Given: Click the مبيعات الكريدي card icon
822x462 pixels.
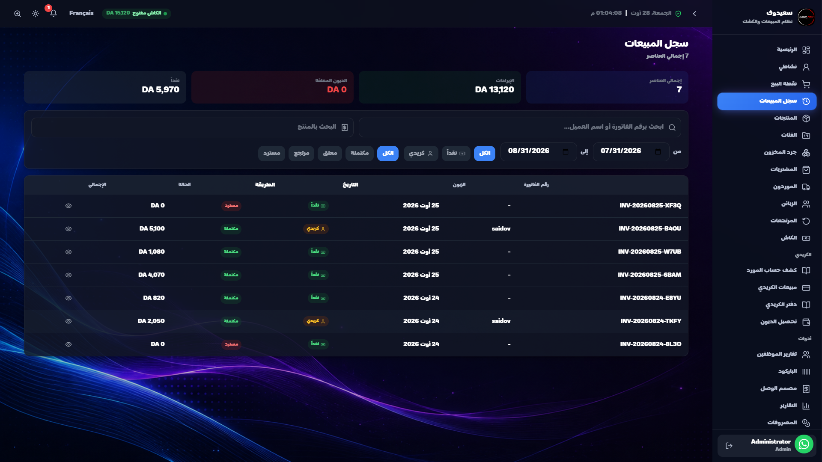Looking at the screenshot, I should pos(806,288).
